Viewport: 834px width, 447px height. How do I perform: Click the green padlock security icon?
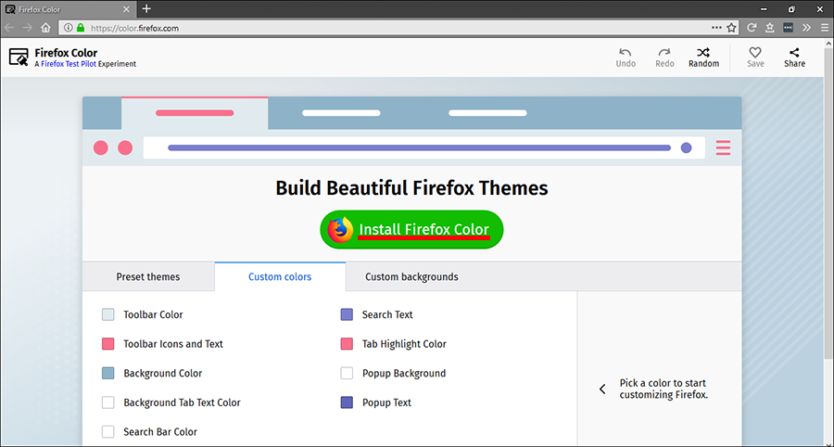pyautogui.click(x=81, y=28)
